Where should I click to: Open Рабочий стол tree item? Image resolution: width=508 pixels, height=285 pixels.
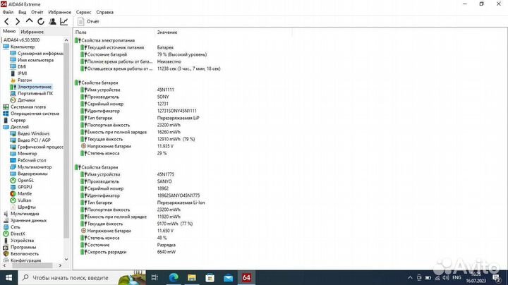pos(28,160)
